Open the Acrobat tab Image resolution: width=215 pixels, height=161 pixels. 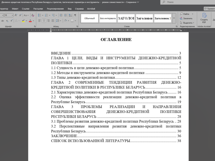coord(91,9)
